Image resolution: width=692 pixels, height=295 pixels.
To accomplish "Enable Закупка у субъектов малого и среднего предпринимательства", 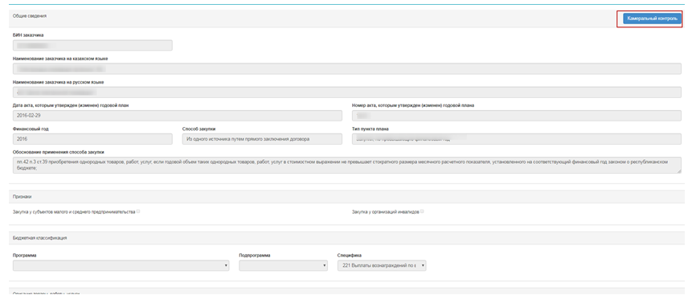I will tap(138, 211).
